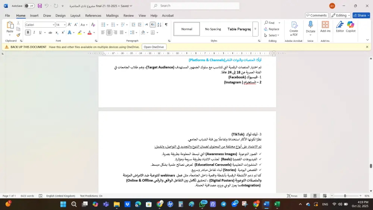
Task: Click Replace in Editing group
Action: [272, 29]
